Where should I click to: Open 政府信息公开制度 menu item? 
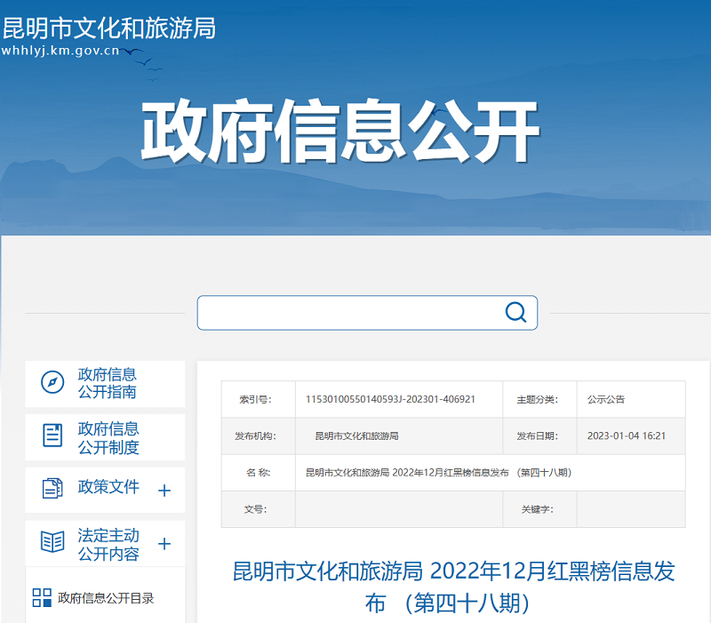(x=105, y=437)
